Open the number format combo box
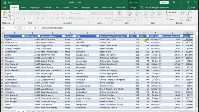The height and width of the screenshot is (112, 199). [101, 13]
